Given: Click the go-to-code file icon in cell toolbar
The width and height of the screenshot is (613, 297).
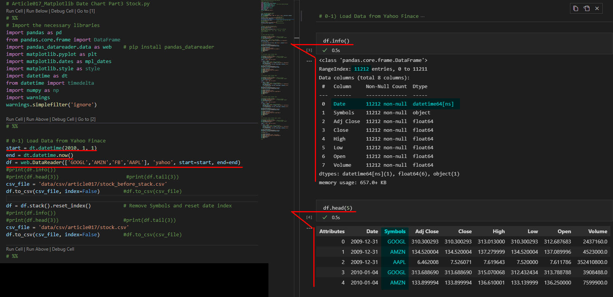Looking at the screenshot, I should [x=587, y=8].
